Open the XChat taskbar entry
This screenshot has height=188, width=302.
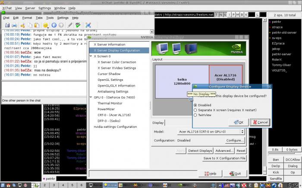click(x=140, y=185)
